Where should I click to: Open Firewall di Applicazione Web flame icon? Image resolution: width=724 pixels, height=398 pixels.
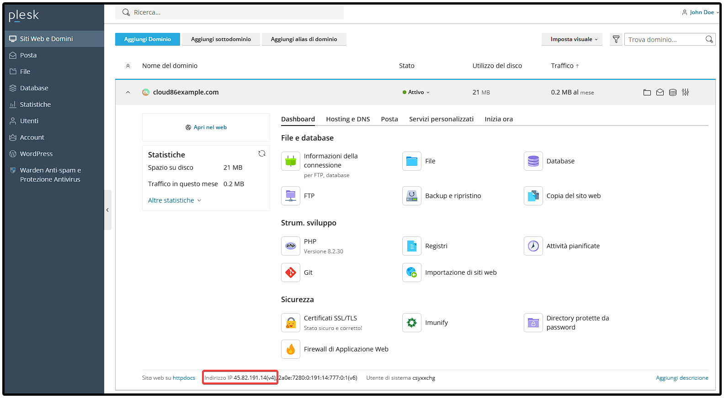click(291, 349)
